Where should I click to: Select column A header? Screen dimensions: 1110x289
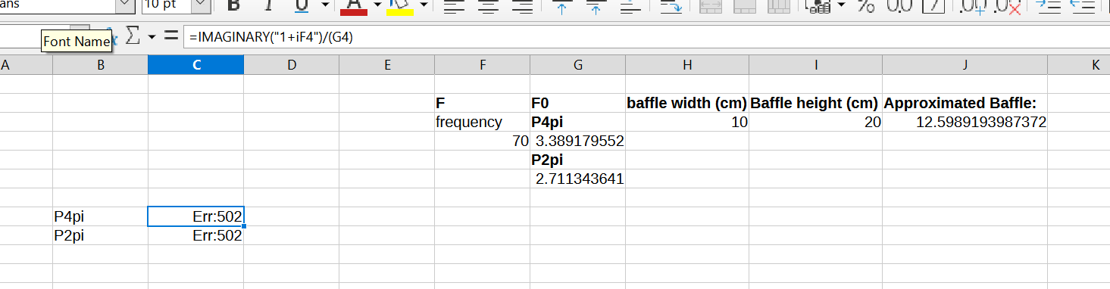click(x=26, y=65)
